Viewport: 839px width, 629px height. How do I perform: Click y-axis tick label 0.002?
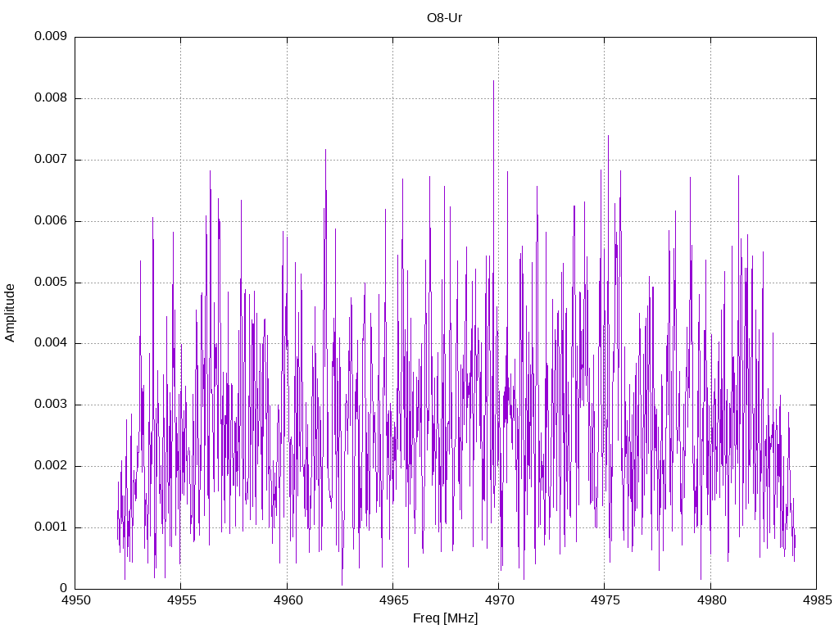[x=51, y=465]
